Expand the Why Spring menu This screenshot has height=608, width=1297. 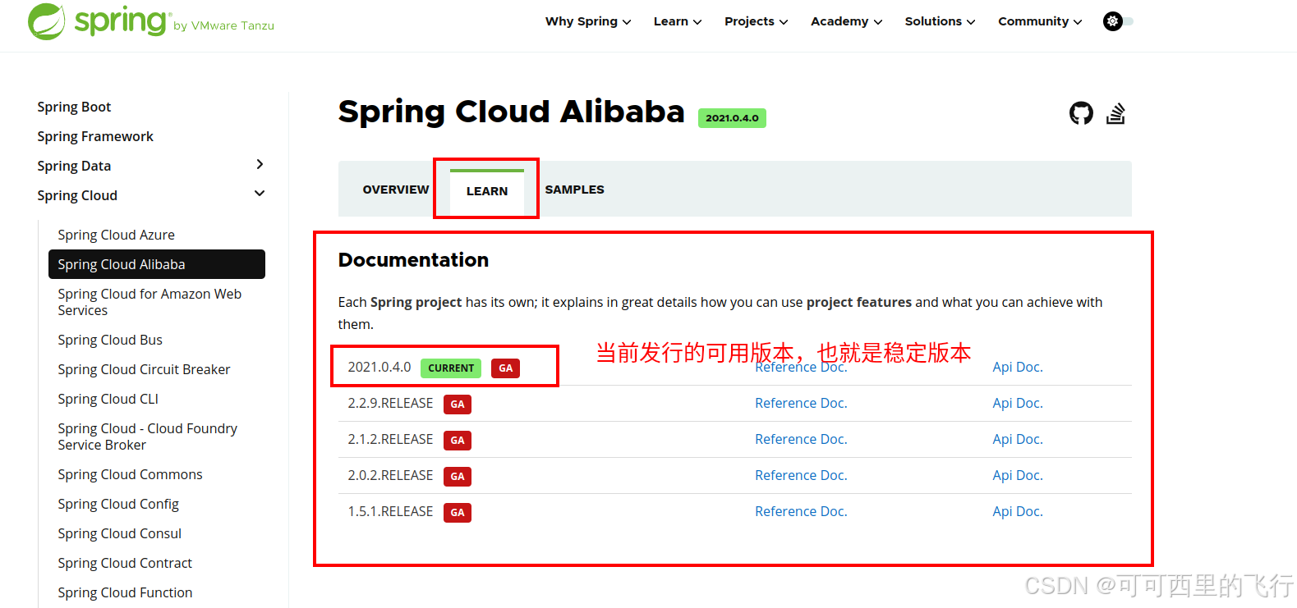pos(588,21)
